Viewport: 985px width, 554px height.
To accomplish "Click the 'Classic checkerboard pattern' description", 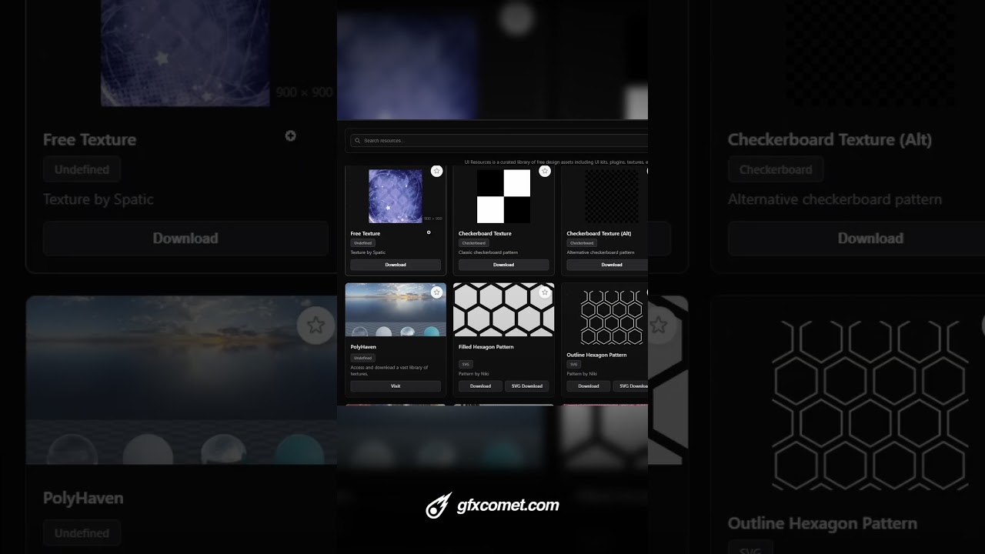I will (488, 252).
